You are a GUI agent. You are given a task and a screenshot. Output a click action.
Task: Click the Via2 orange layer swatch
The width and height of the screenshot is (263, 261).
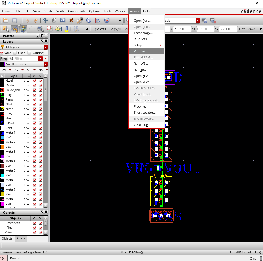tap(2, 147)
